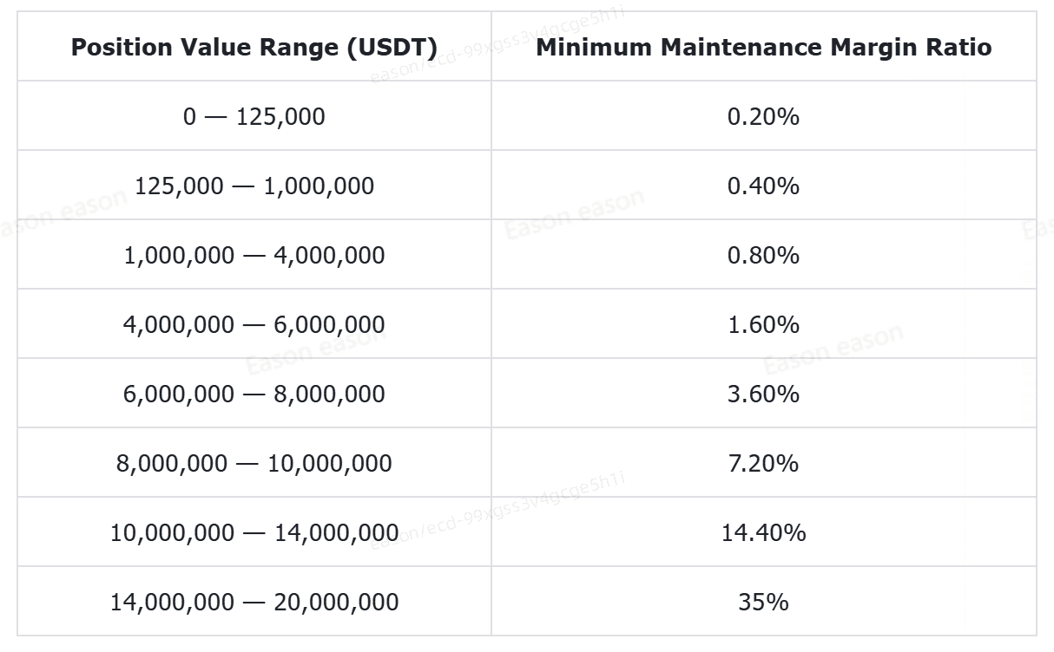Click the 0.80% margin ratio value
The image size is (1054, 652).
coord(763,255)
